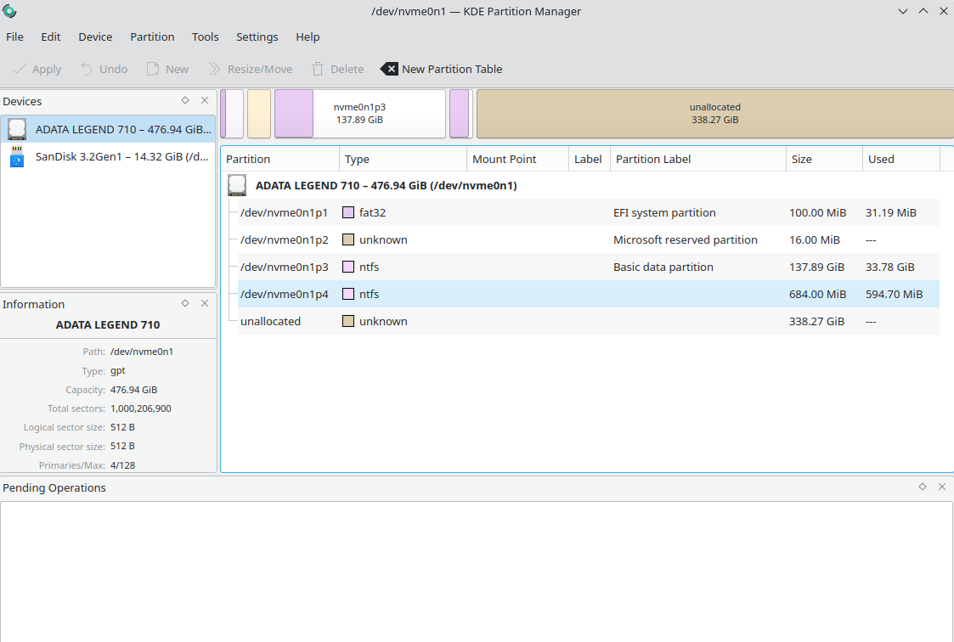Click the 'EFI system partition' label
The image size is (954, 642).
(x=664, y=213)
